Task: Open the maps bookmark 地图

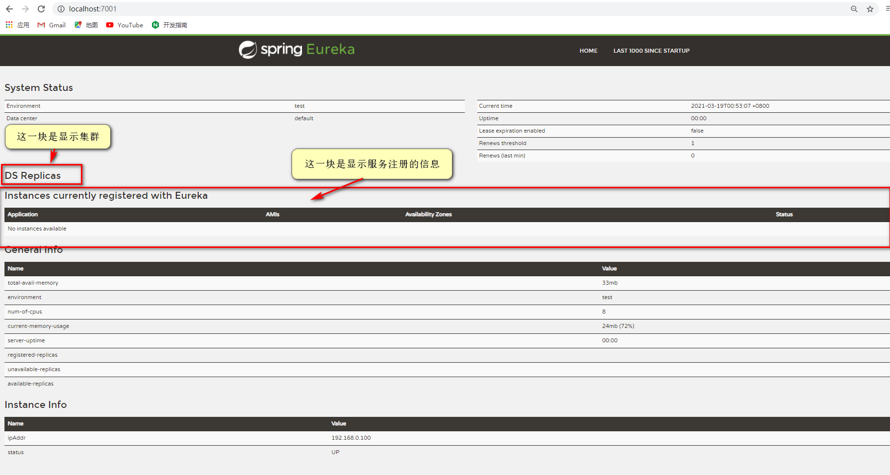Action: coord(86,25)
